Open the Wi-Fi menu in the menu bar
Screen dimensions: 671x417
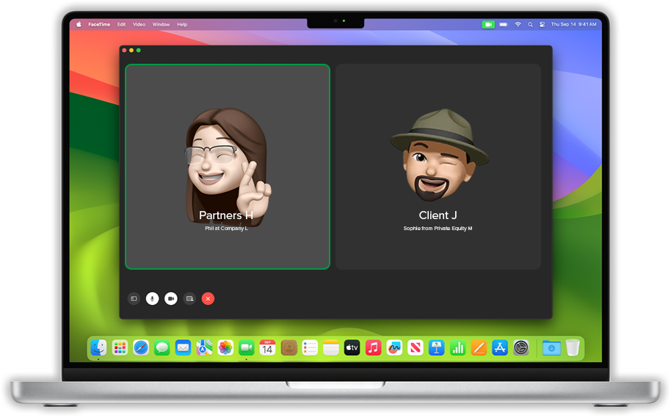(x=518, y=24)
